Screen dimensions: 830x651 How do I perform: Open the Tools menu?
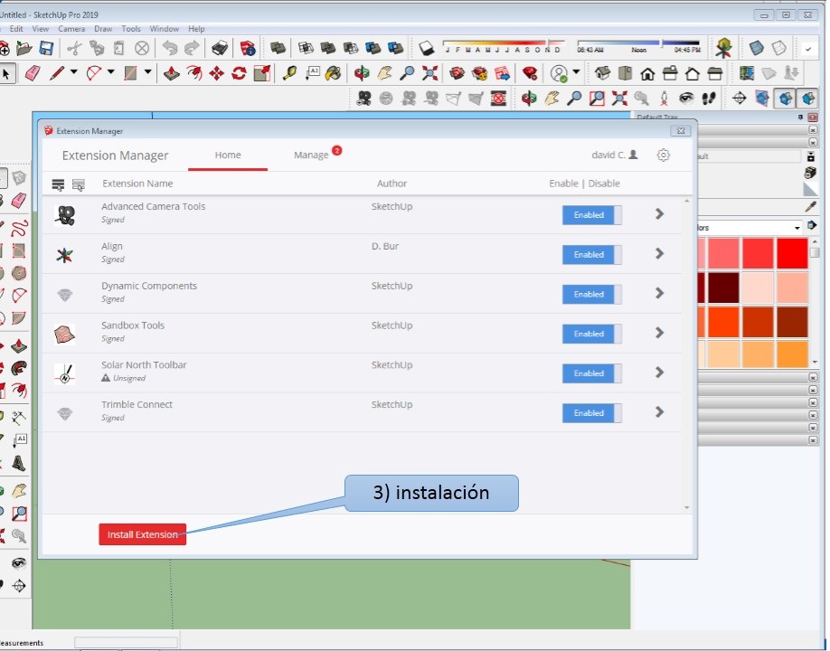[x=131, y=29]
